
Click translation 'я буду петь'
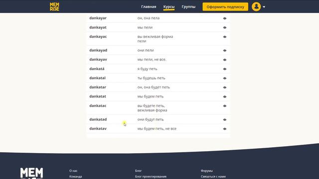(x=148, y=69)
